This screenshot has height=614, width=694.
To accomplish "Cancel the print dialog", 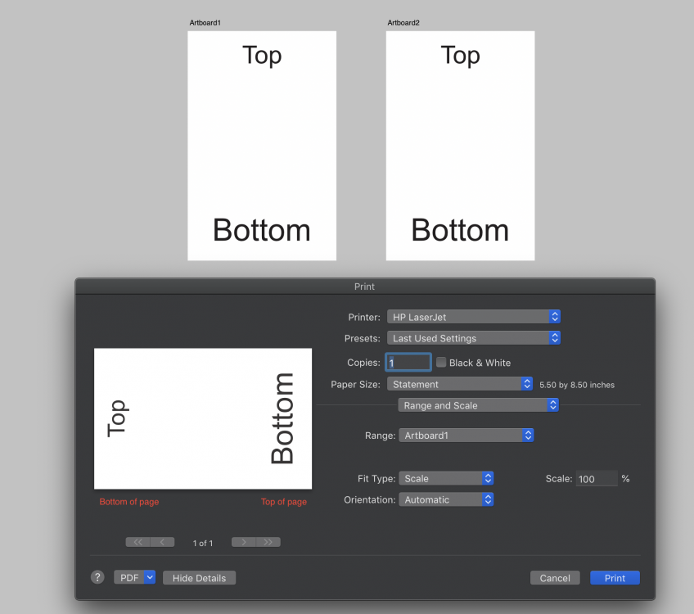I will [x=555, y=577].
